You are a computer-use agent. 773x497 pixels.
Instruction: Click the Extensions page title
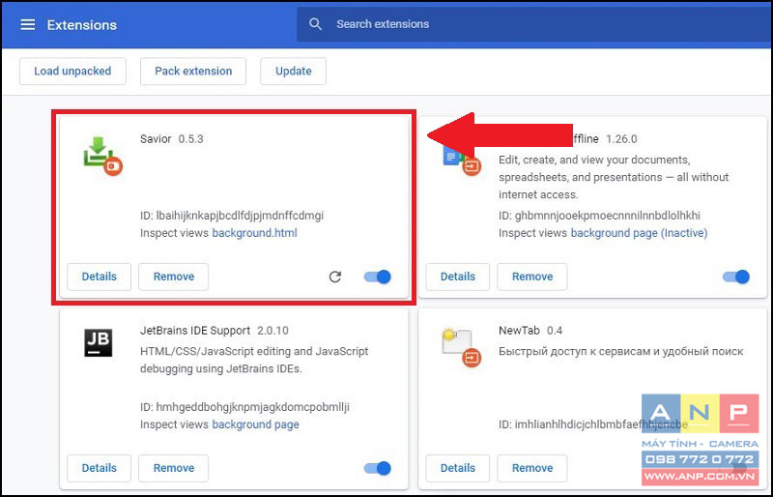coord(82,25)
